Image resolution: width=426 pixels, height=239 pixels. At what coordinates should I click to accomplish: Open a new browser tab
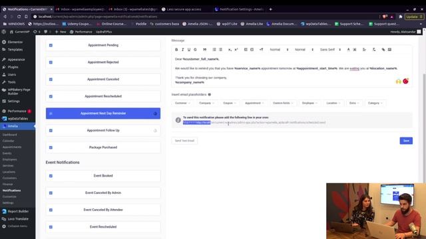coord(270,9)
